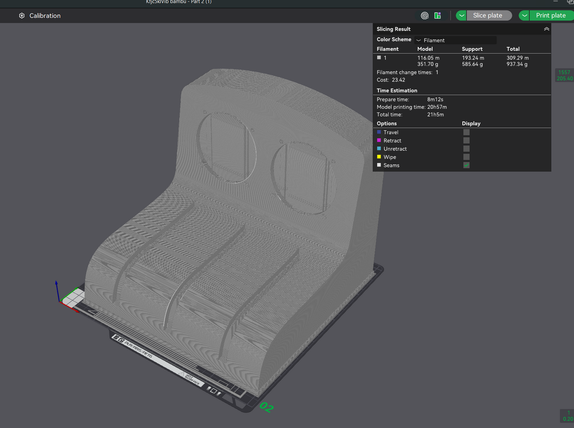Click the concentric circles calibration icon
This screenshot has height=428, width=574.
(424, 15)
